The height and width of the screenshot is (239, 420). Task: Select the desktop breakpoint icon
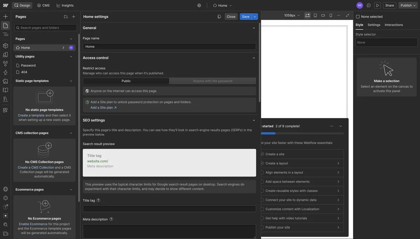tap(307, 15)
